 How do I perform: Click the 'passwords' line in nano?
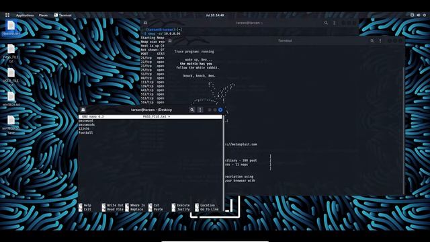tap(87, 124)
